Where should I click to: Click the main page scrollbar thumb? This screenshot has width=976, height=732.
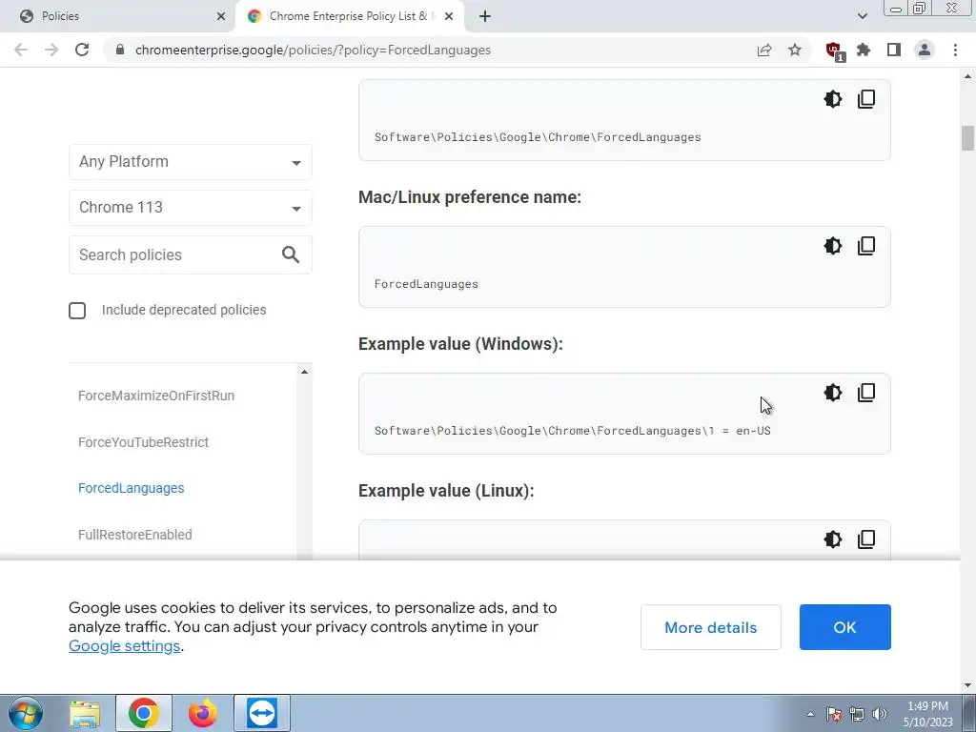968,138
